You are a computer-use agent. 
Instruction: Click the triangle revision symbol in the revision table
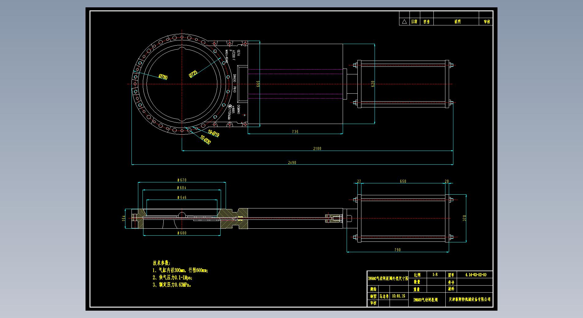[x=404, y=21]
